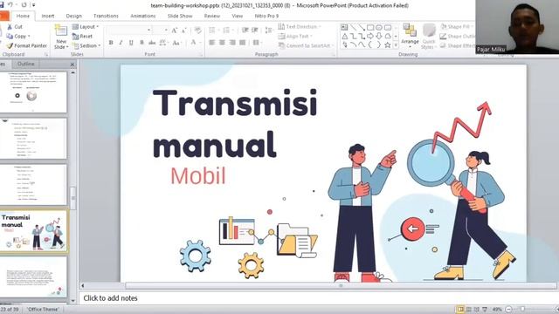Open the View ribbon tab
The width and height of the screenshot is (559, 314).
[x=237, y=16]
